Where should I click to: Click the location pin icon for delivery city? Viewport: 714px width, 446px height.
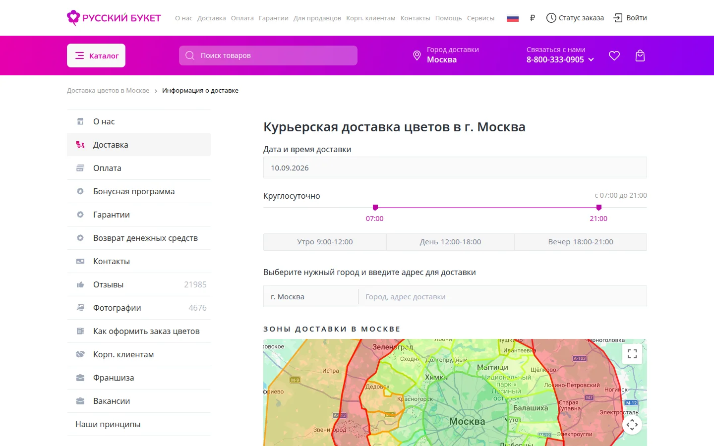click(417, 56)
